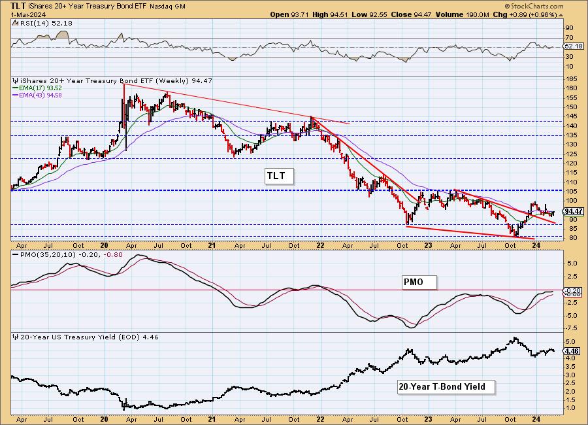Click the 1.0 label on yield axis
The image size is (588, 425).
570,408
